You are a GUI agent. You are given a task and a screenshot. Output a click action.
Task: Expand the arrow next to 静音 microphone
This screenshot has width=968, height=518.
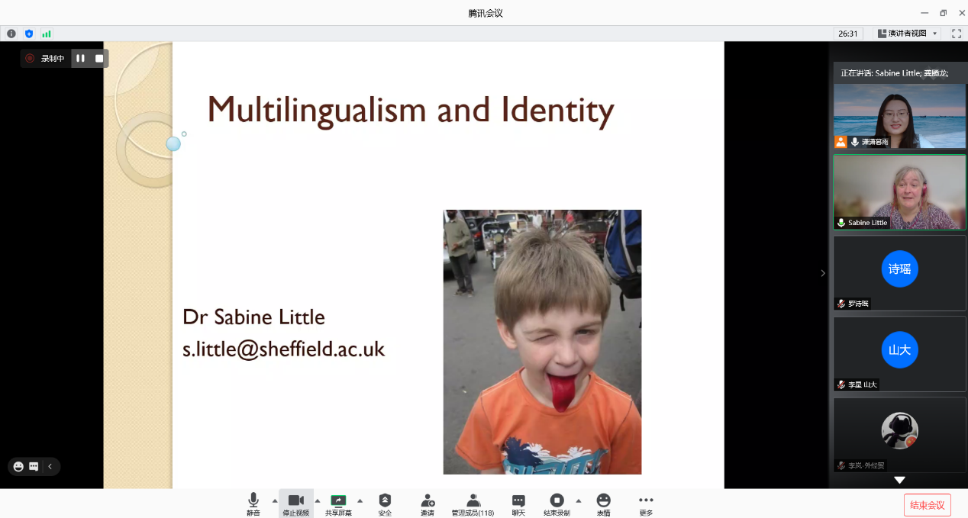point(275,500)
